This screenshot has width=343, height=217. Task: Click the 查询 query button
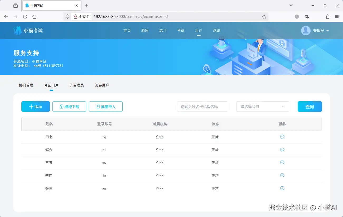(x=310, y=107)
